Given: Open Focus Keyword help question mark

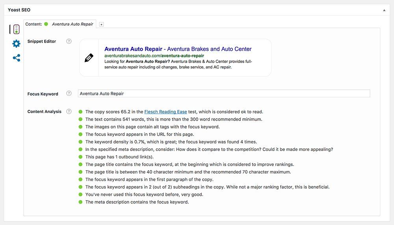Looking at the screenshot, I should pos(69,93).
